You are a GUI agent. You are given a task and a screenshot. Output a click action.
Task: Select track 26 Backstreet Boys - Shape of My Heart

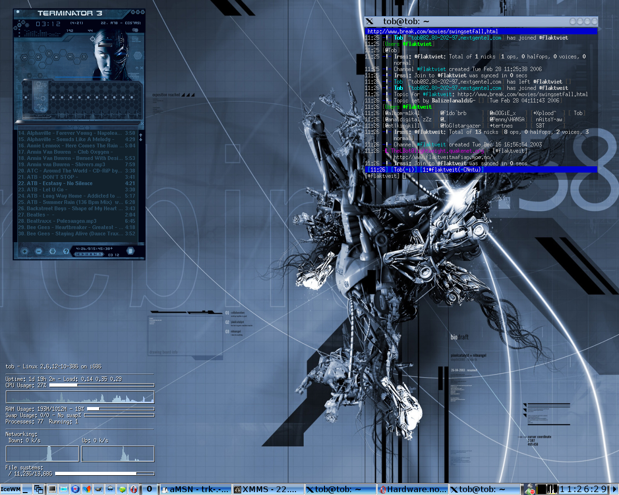[x=77, y=208]
